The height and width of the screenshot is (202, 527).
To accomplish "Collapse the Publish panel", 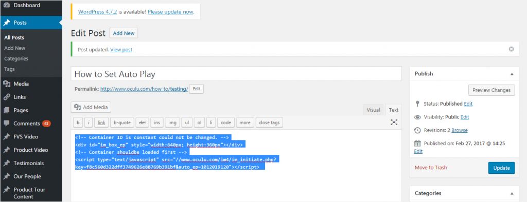I will point(512,74).
